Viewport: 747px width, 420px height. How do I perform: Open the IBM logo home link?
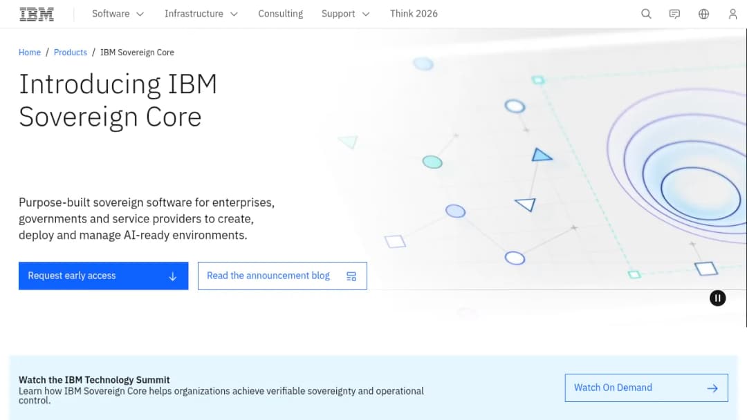pos(37,15)
